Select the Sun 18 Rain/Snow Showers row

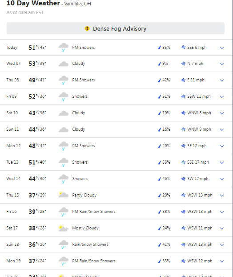tap(116, 245)
